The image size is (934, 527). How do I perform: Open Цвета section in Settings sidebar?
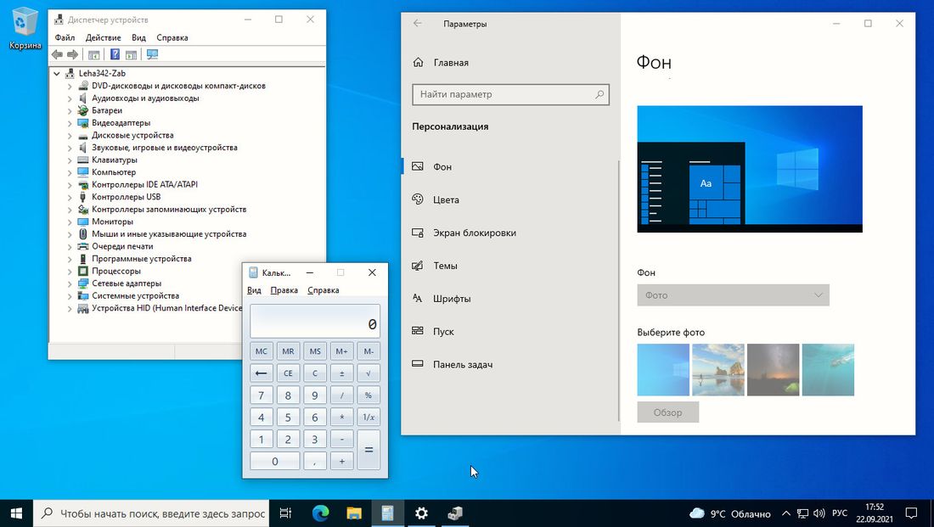[x=510, y=199]
